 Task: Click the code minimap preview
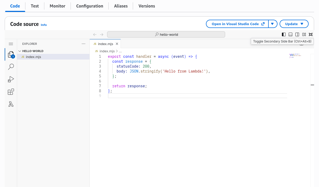(295, 56)
